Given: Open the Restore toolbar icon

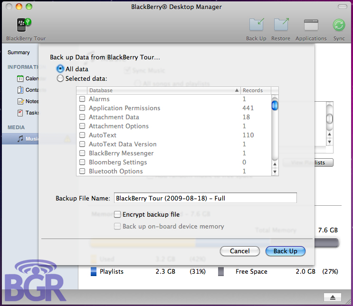Looking at the screenshot, I should pos(281,24).
